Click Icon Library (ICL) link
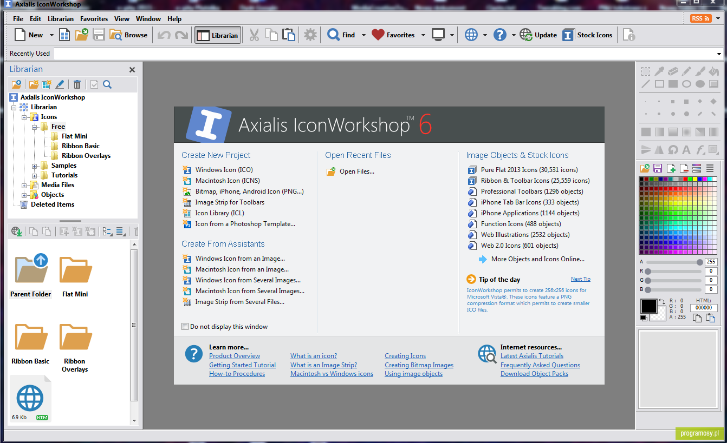This screenshot has height=443, width=727. [x=219, y=213]
